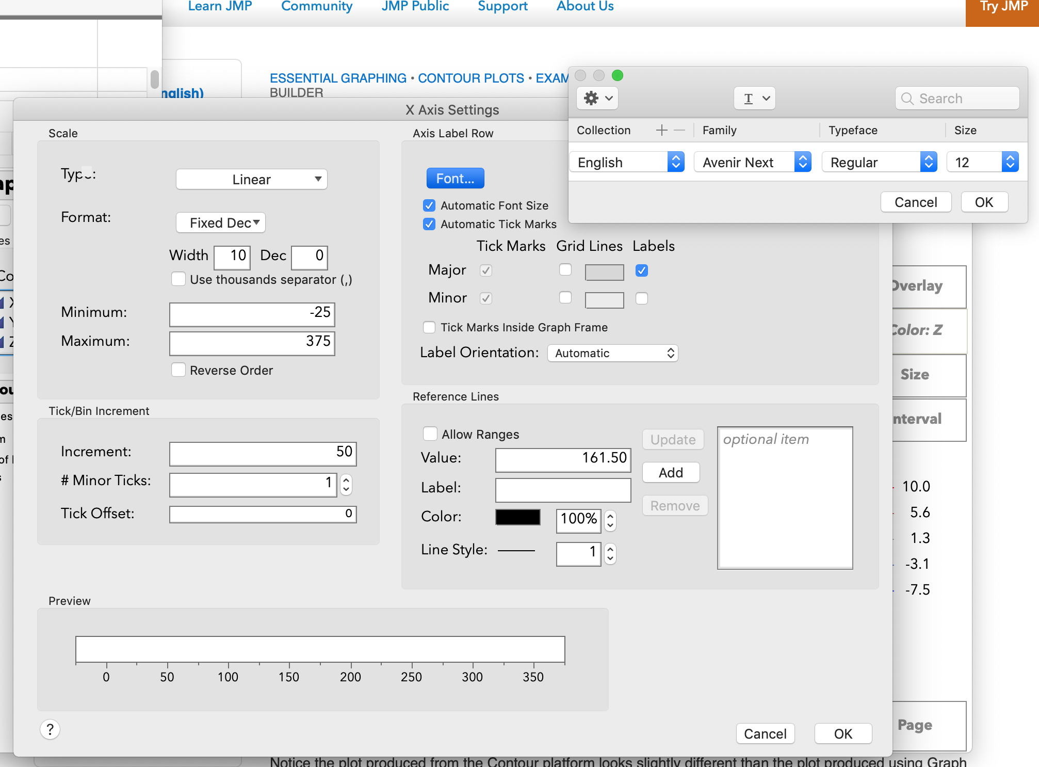Open the Support menu item
The image size is (1039, 767).
point(502,6)
